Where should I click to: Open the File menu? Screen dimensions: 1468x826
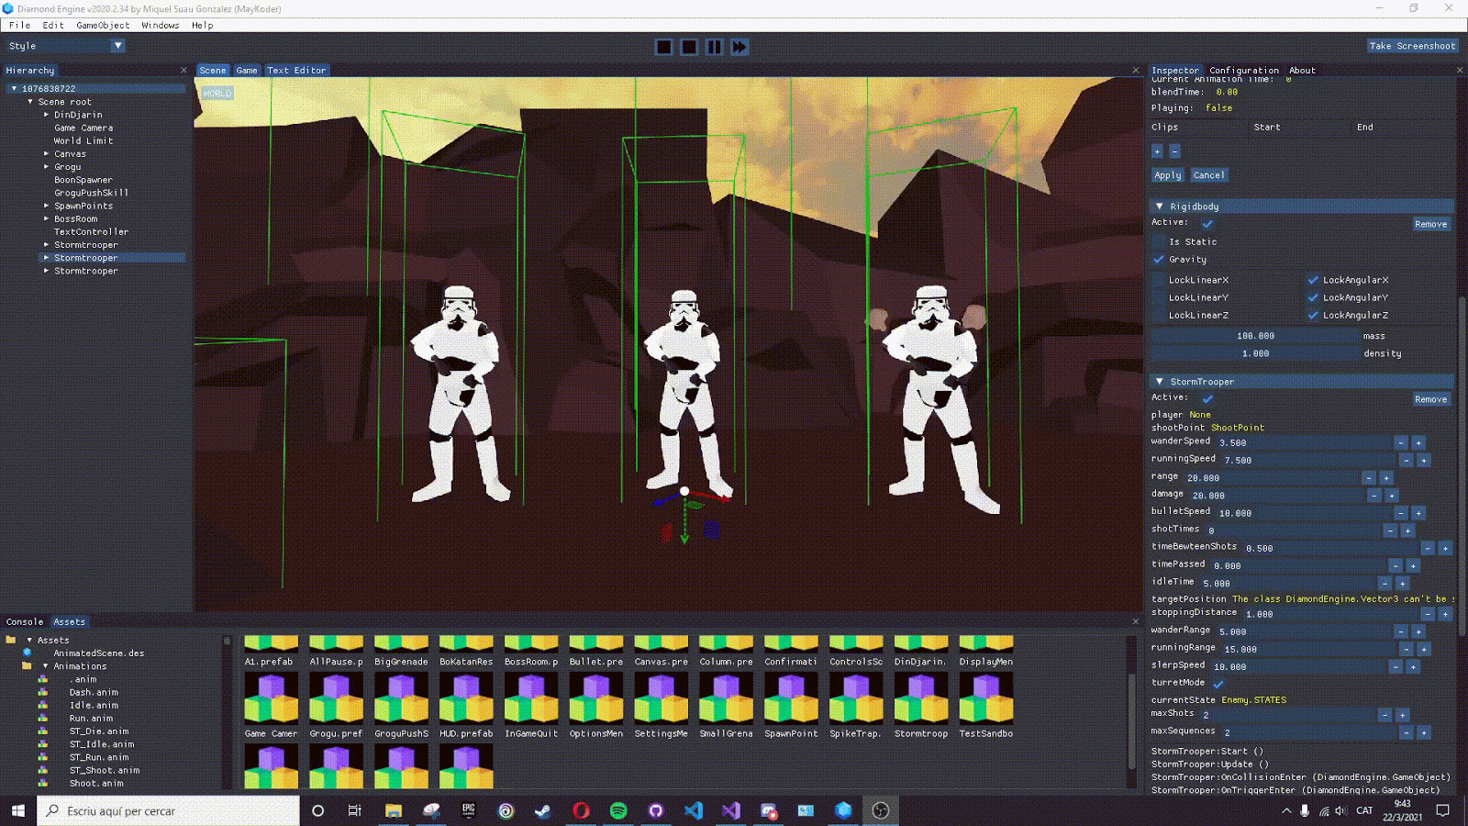coord(19,26)
